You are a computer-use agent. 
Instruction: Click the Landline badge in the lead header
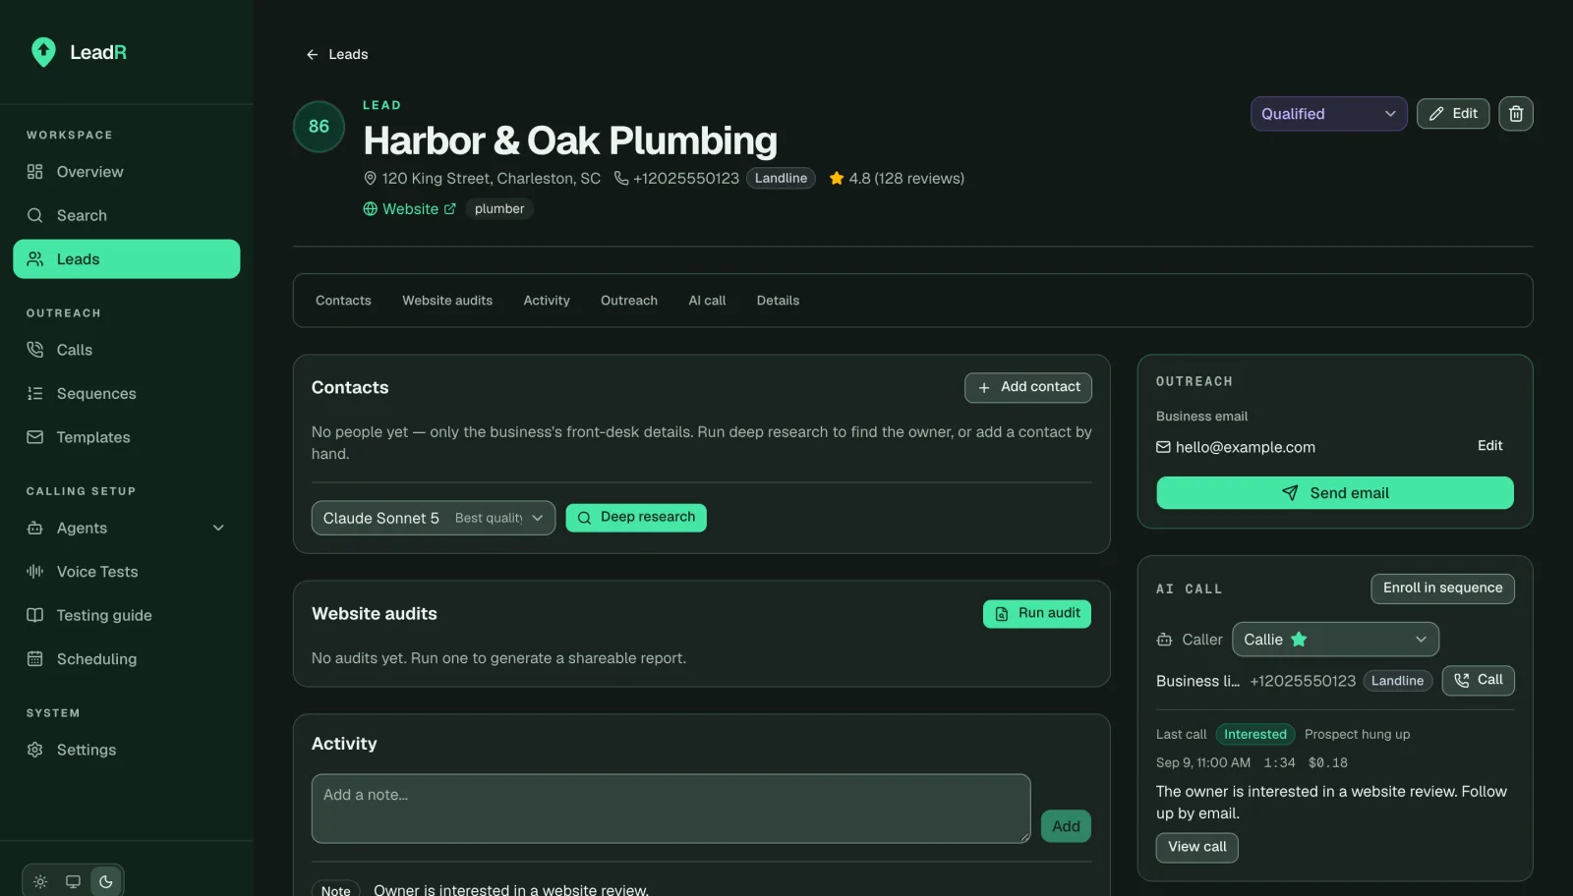point(781,179)
